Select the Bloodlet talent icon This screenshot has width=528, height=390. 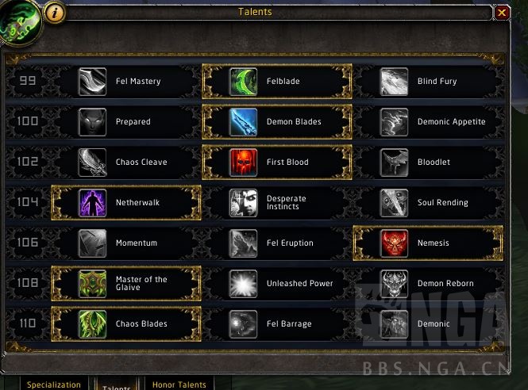[x=394, y=162]
